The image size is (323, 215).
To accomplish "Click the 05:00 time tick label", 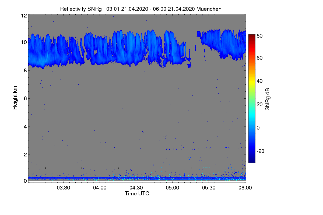I will [x=173, y=188].
